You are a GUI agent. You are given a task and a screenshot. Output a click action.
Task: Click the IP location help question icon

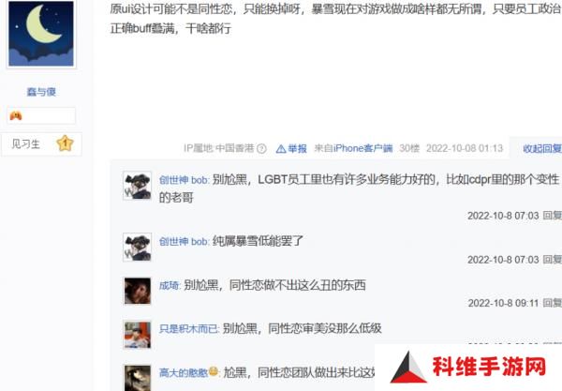261,148
